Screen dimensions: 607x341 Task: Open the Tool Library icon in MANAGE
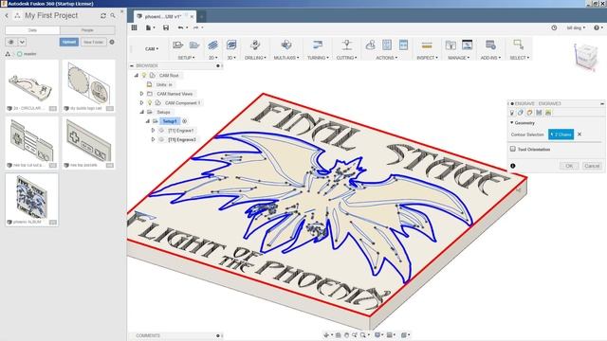click(x=451, y=45)
